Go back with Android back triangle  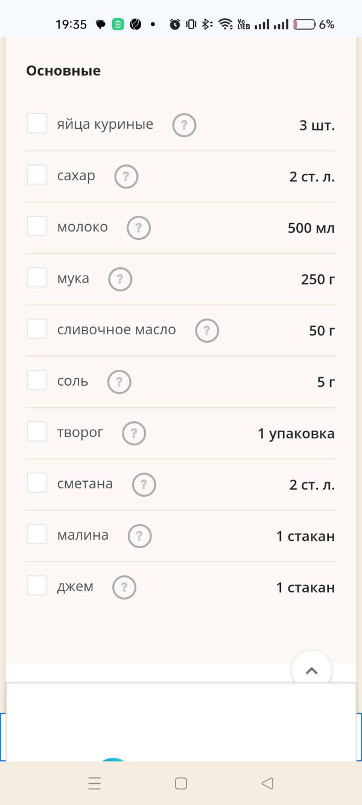tap(267, 784)
